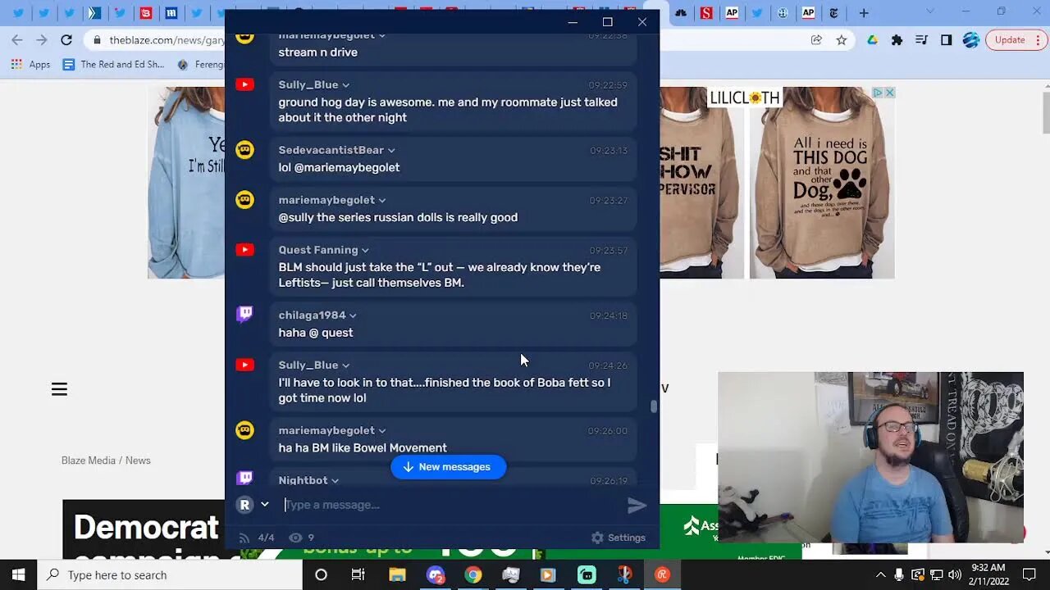
Task: Reload the Blaze page in Chrome
Action: tap(66, 39)
